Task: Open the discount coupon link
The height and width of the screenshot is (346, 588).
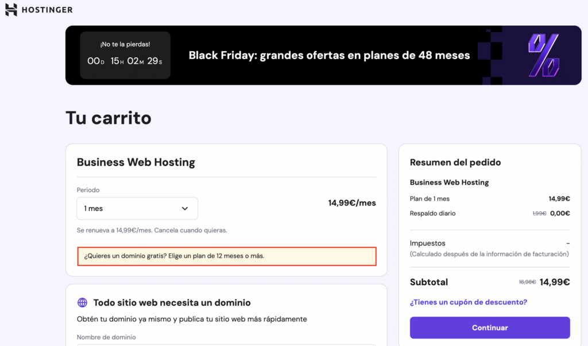Action: point(468,302)
